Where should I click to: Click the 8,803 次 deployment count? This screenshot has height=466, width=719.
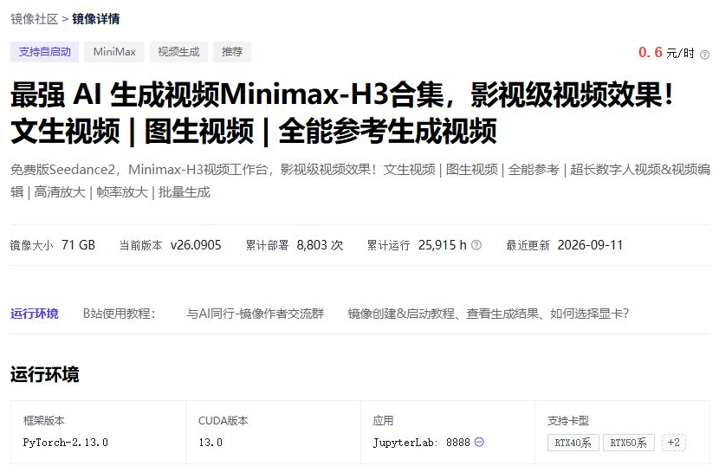click(320, 245)
